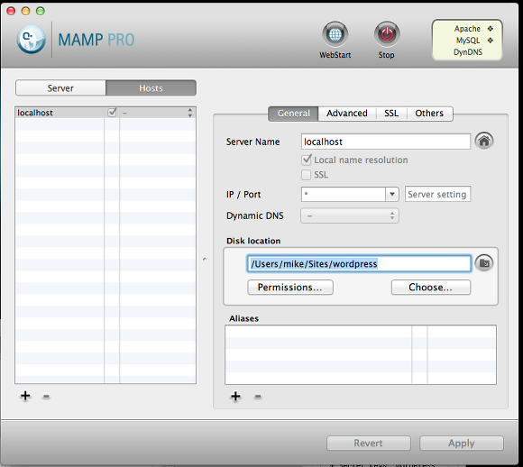The height and width of the screenshot is (467, 523).
Task: Click MySQL status indicator diamond
Action: [490, 41]
